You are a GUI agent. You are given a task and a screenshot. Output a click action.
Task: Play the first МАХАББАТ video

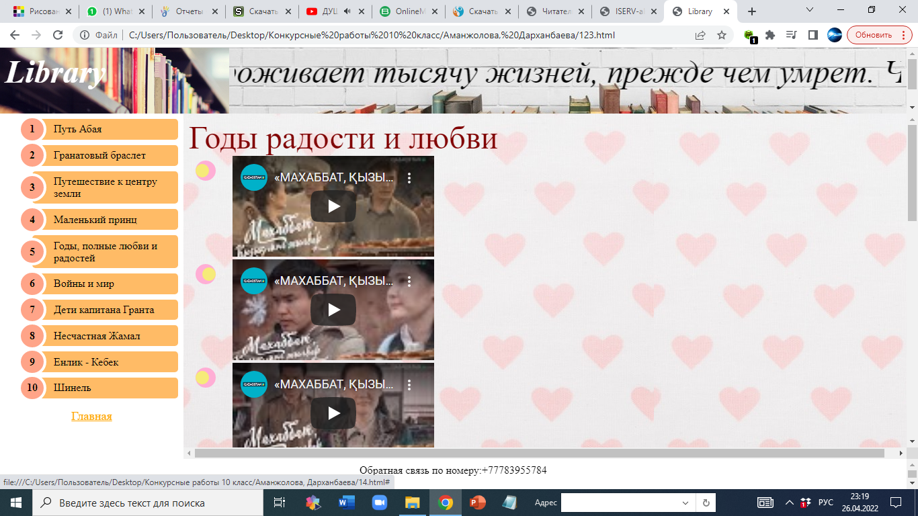[x=333, y=206]
